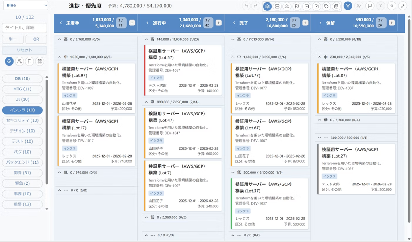Toggle the インフラ (10) tag filter
412x242 pixels.
pos(23,110)
